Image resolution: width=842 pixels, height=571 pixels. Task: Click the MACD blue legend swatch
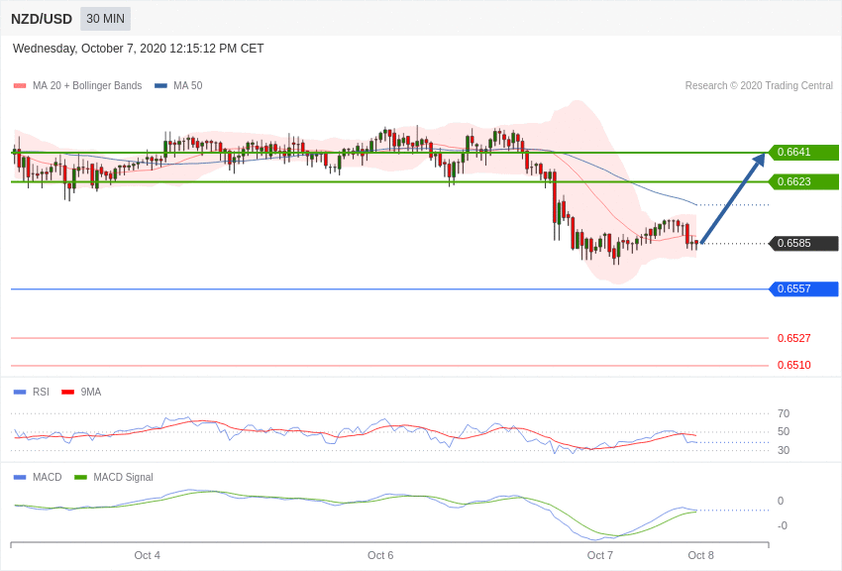point(20,477)
